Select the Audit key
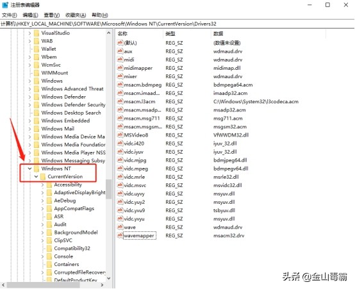The width and height of the screenshot is (355, 289). tap(60, 224)
